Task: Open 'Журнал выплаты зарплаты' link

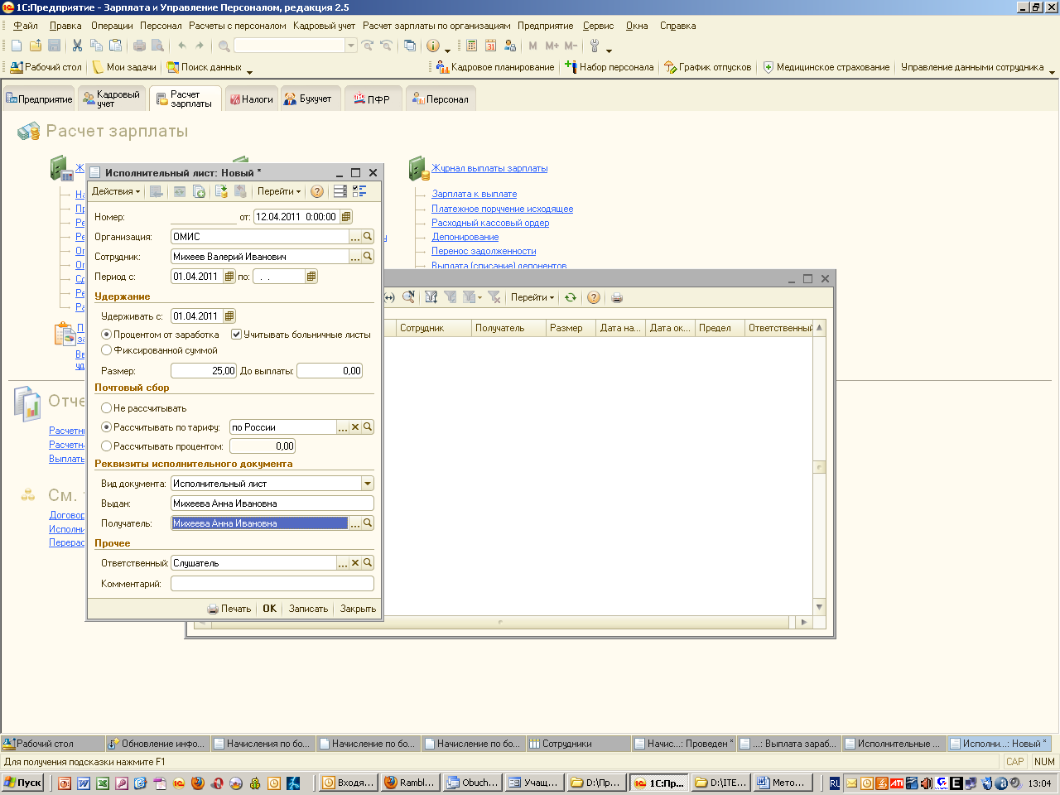Action: pos(489,168)
